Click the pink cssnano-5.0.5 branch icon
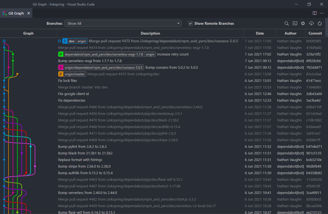 [61, 67]
